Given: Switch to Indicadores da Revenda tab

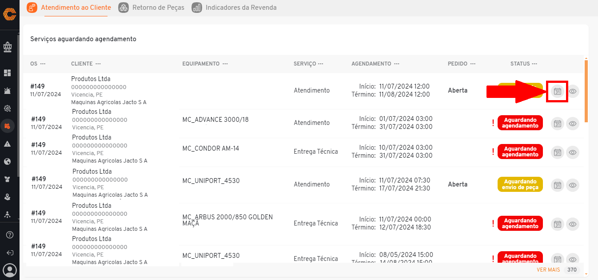Looking at the screenshot, I should 234,8.
